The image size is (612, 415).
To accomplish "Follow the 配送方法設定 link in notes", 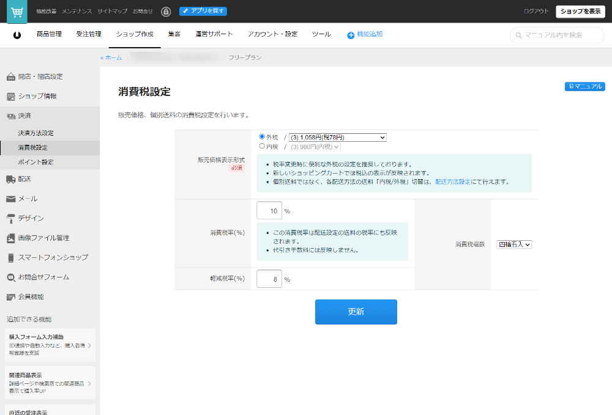I will tap(453, 182).
